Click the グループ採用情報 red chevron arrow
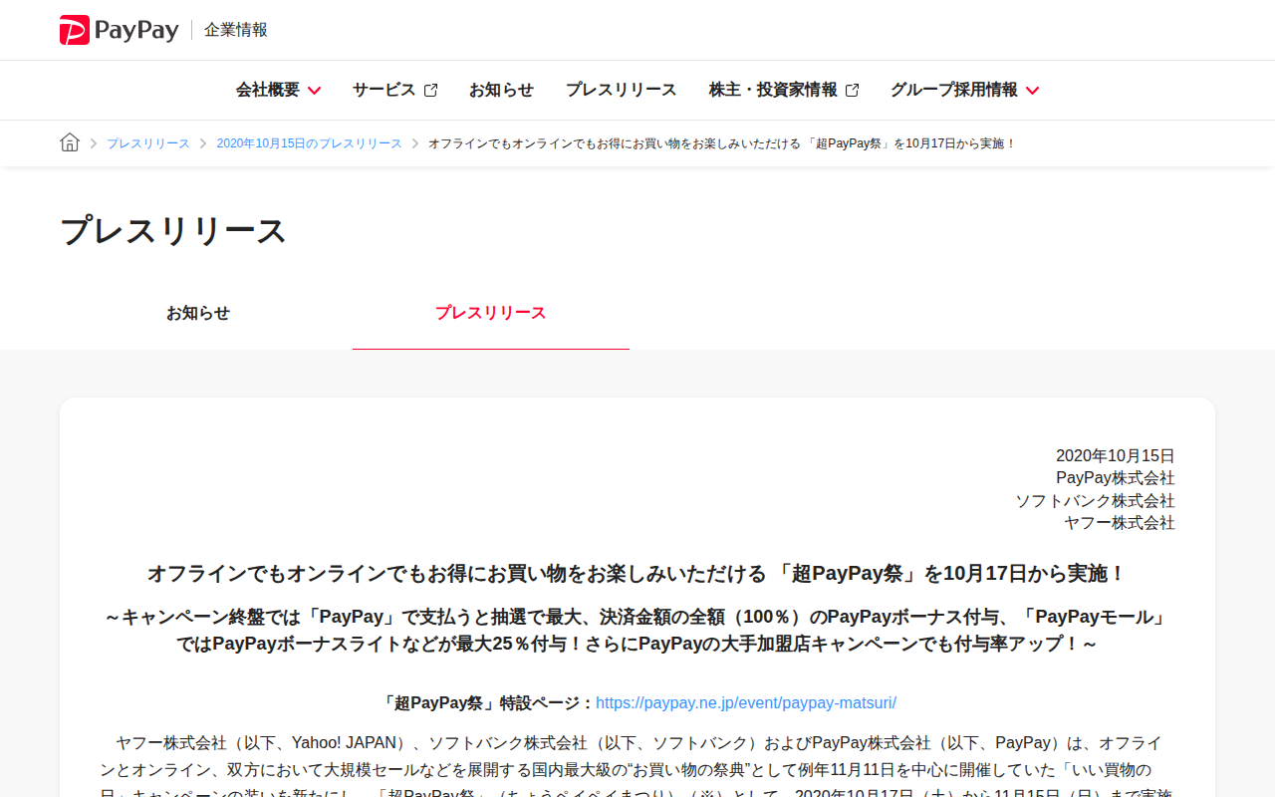 (1032, 91)
